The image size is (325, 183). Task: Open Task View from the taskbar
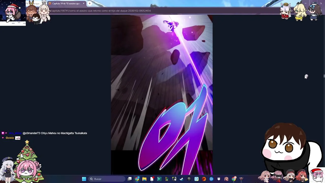point(129,179)
